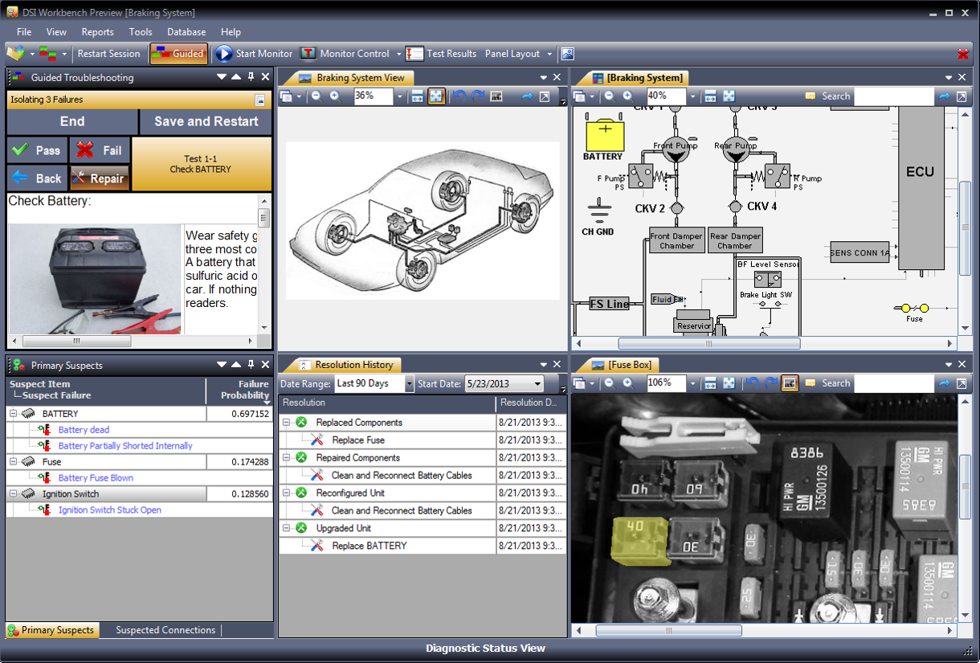Click blue arrow icon in Braking System View toolbar
The image size is (980, 663).
[528, 96]
